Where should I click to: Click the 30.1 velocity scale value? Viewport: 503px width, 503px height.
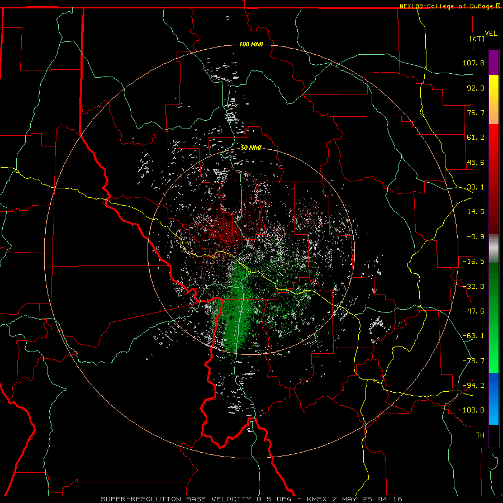476,187
